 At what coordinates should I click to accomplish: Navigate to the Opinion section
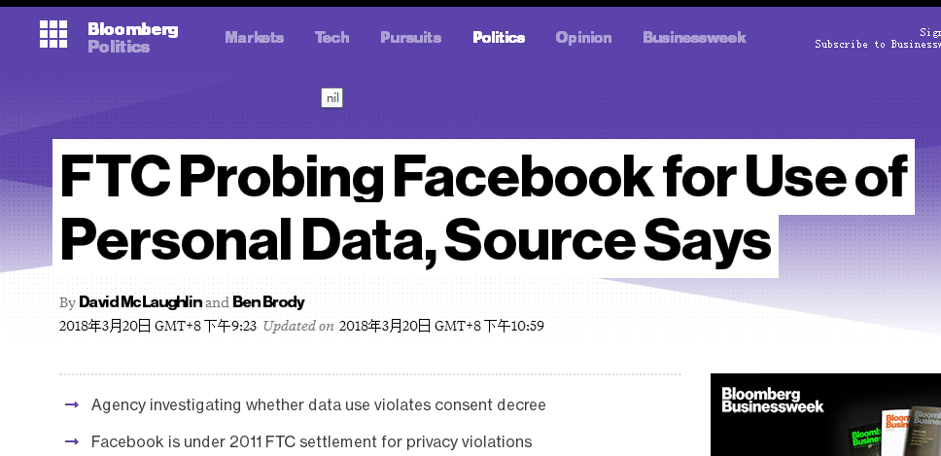[x=583, y=38]
